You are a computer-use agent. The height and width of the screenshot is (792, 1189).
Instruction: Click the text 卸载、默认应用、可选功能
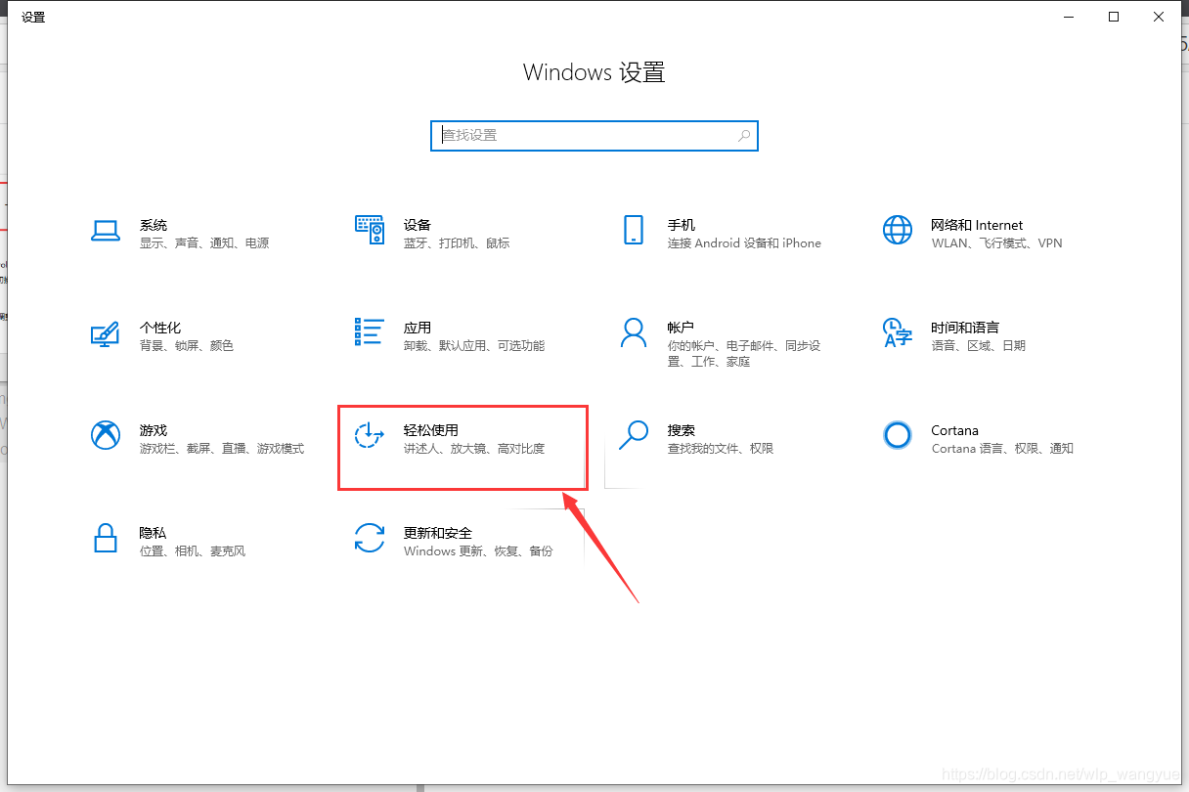click(473, 346)
